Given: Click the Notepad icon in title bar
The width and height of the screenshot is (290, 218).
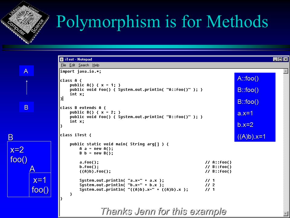Looking at the screenshot, I should [62, 59].
